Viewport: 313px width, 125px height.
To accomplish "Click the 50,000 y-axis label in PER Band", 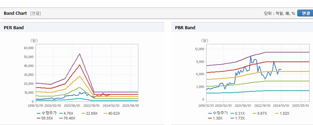I will coord(28,57).
